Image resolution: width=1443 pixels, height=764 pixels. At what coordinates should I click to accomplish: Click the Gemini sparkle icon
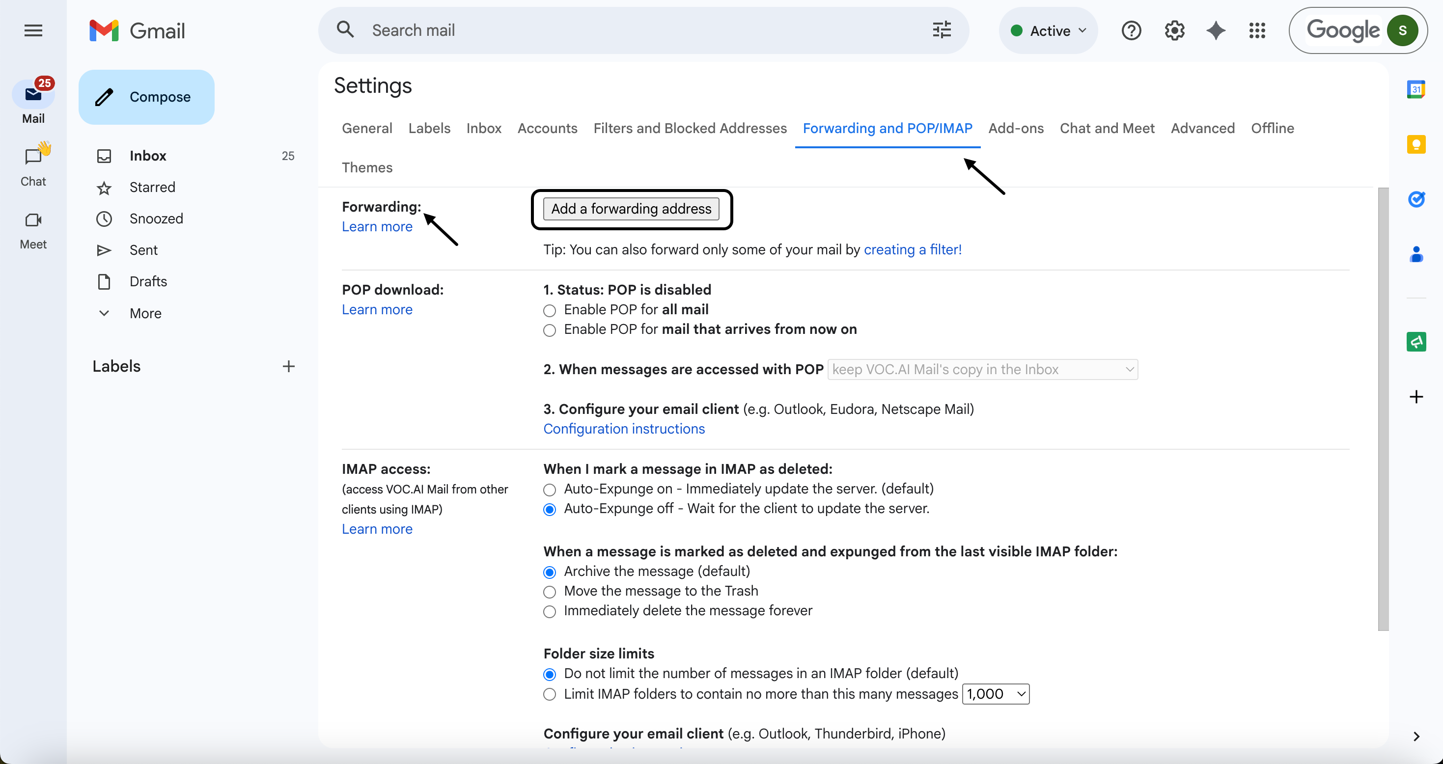pos(1216,30)
